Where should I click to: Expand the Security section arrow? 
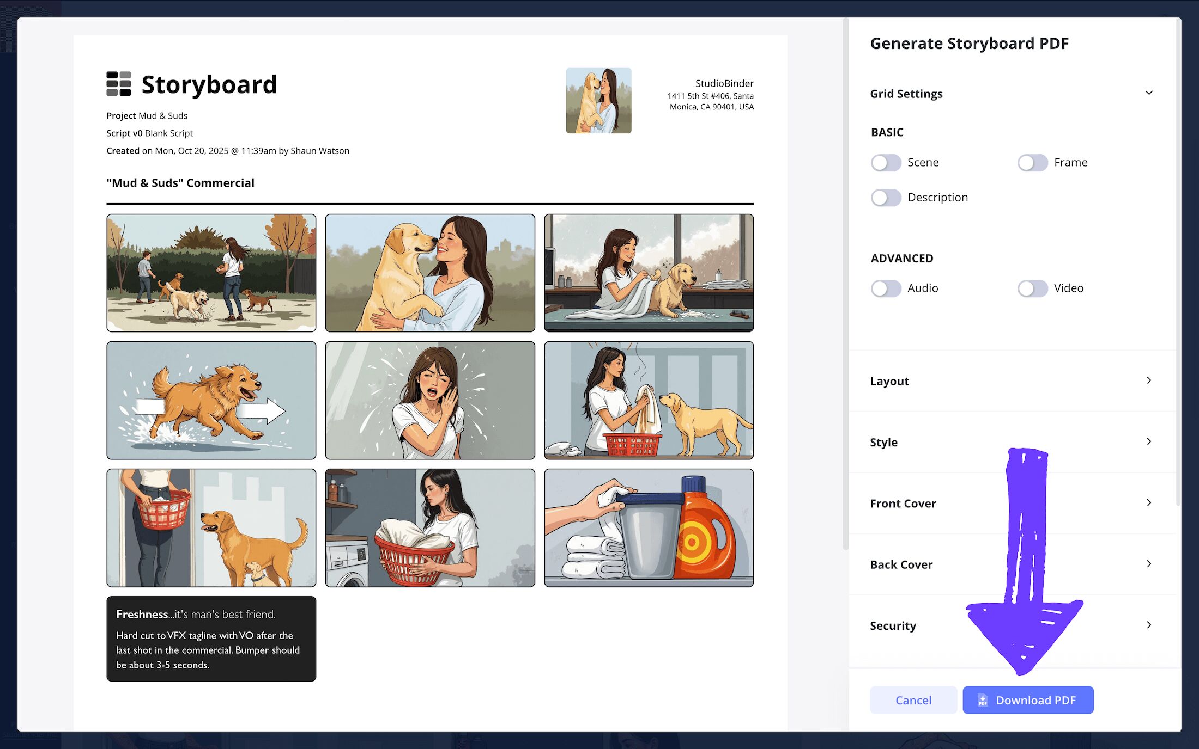coord(1149,625)
